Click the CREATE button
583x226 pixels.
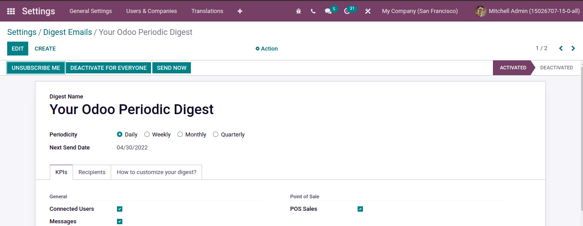coord(45,49)
